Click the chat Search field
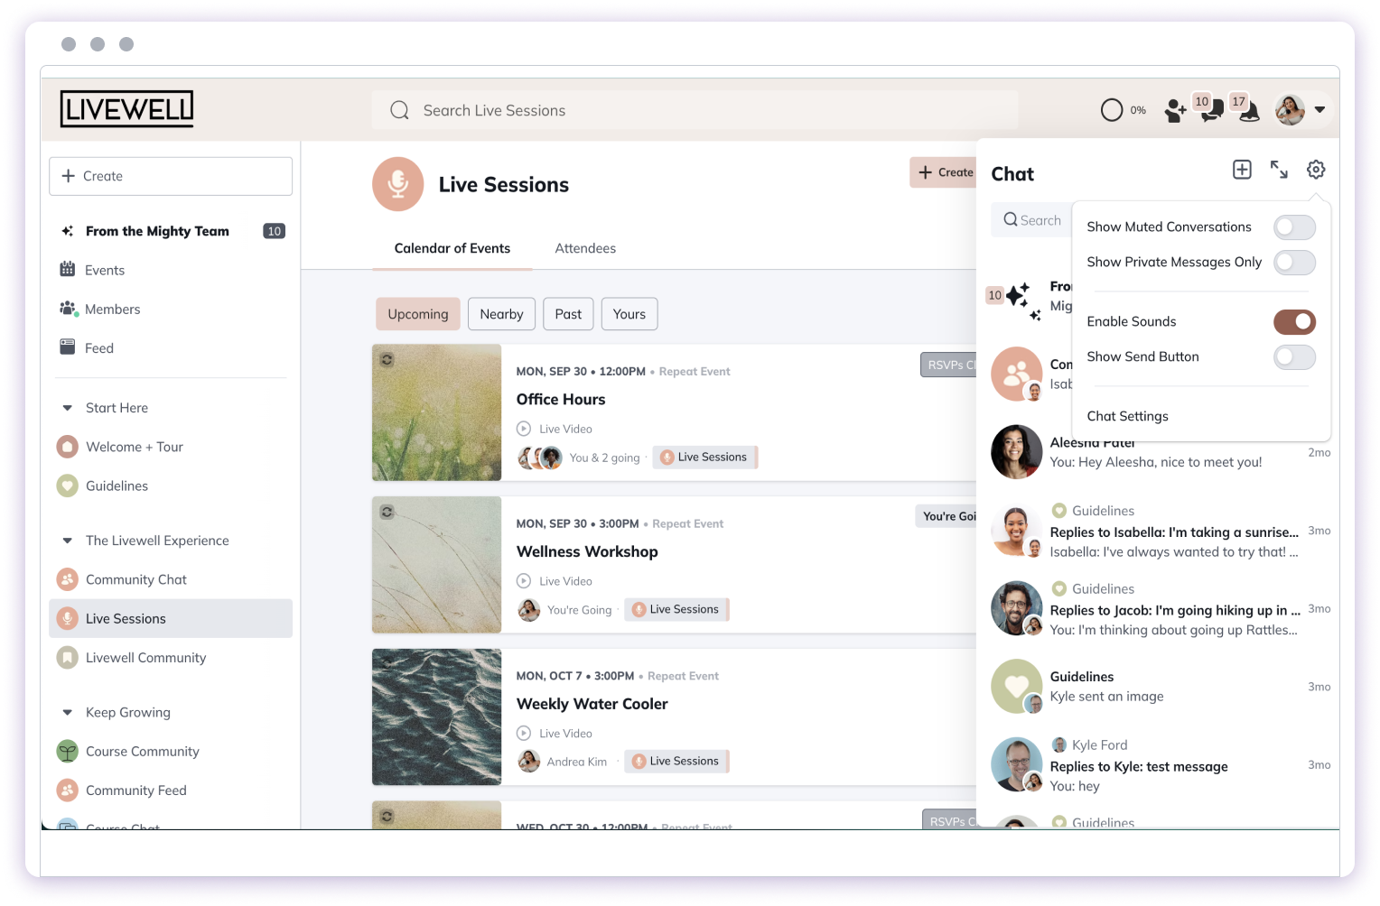1380x906 pixels. pos(1031,220)
